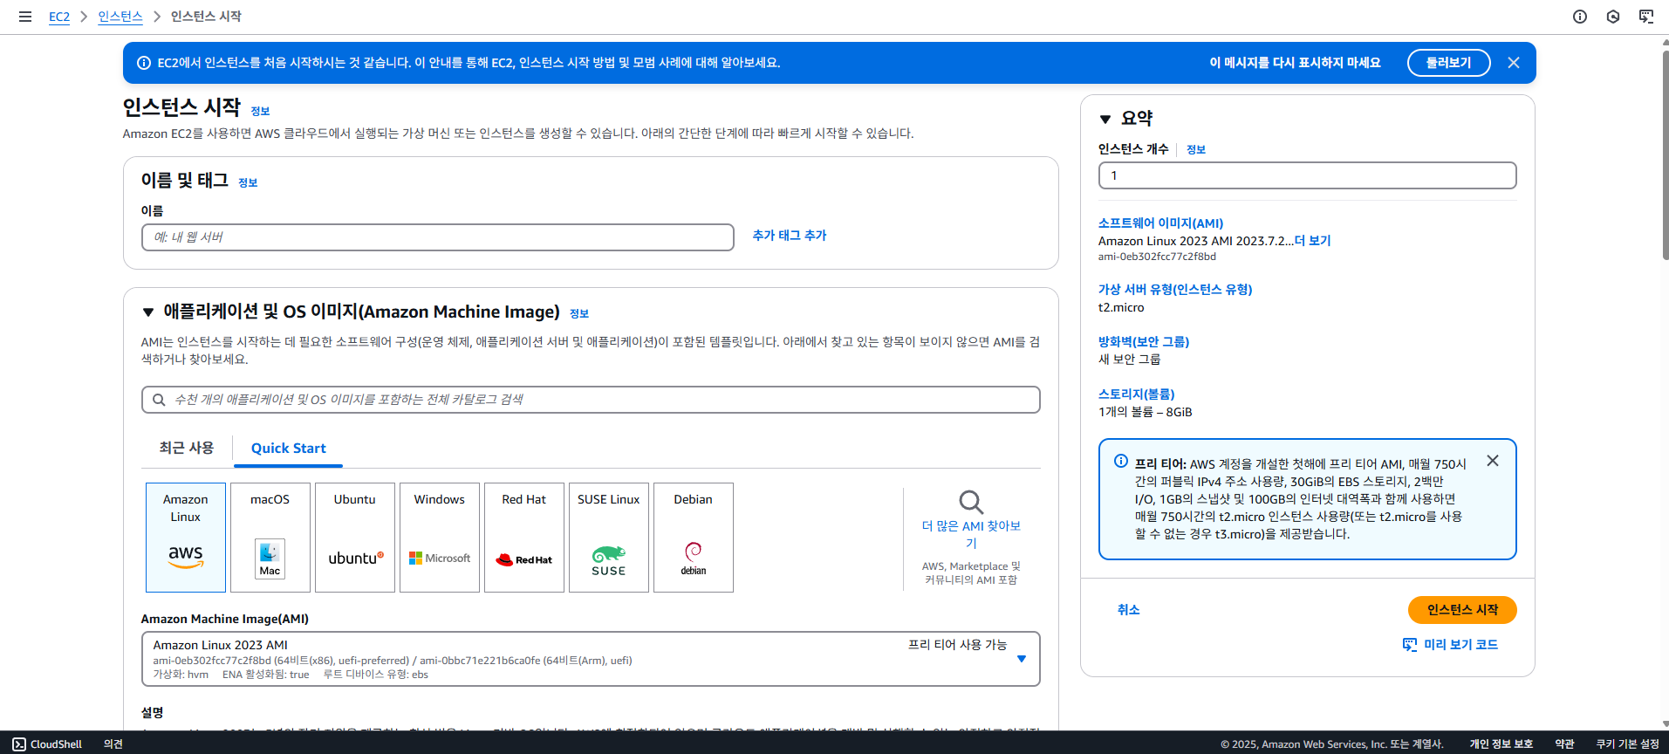Click the info icon inside the blue banner
The image size is (1669, 754).
[x=144, y=63]
